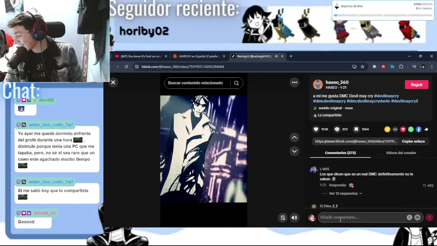Switch to the HAIKYU!! en Español tab
437x246 pixels.
199,56
